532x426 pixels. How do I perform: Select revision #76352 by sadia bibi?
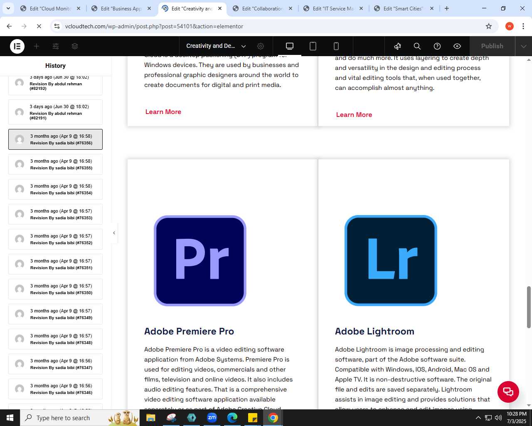(55, 239)
